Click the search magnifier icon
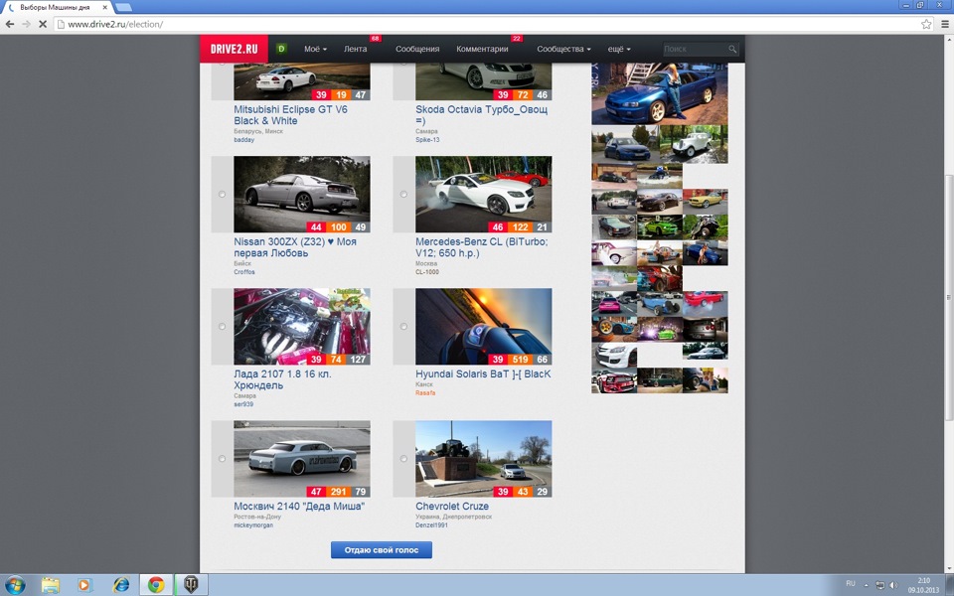Image resolution: width=954 pixels, height=596 pixels. click(x=732, y=49)
